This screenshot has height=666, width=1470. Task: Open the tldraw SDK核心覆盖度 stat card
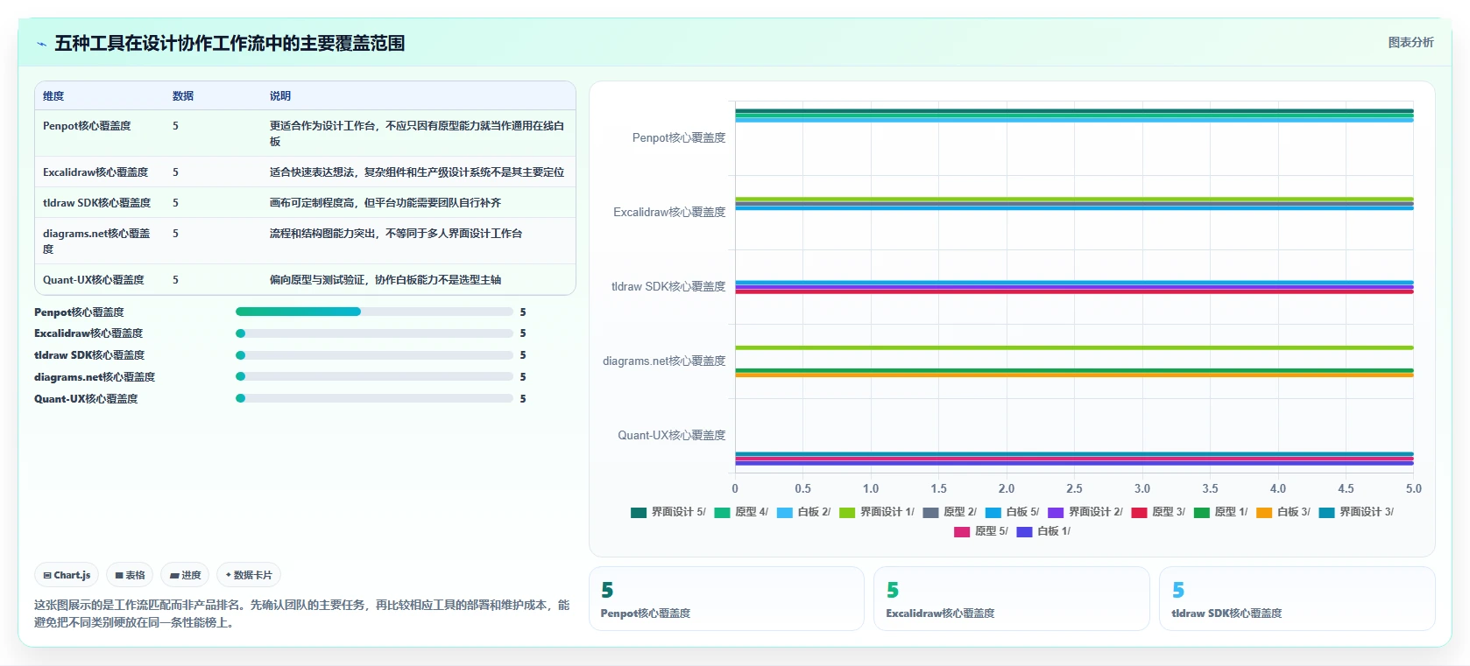click(x=1297, y=599)
